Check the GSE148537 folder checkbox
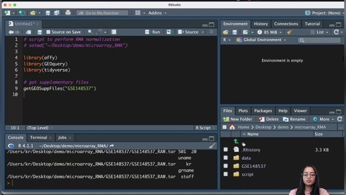 pyautogui.click(x=225, y=166)
